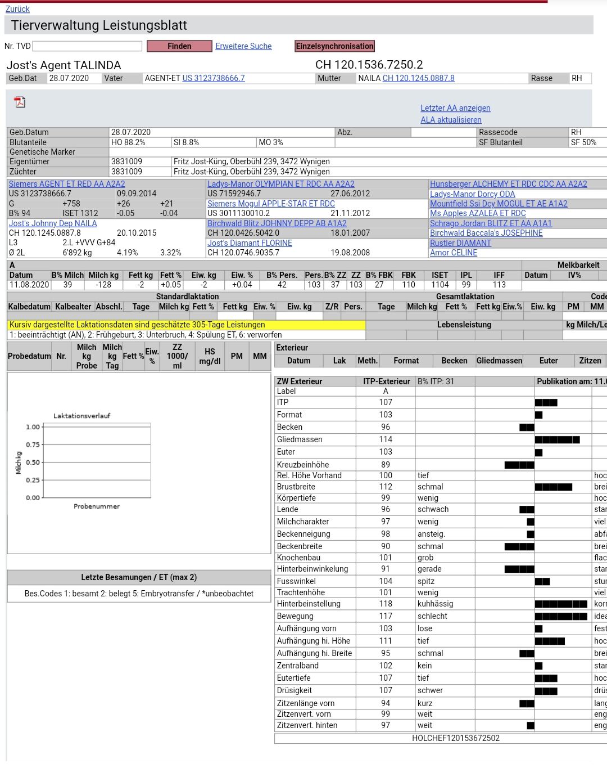Open Birchwald Blitz JOHNNY DEPP link

tap(277, 223)
